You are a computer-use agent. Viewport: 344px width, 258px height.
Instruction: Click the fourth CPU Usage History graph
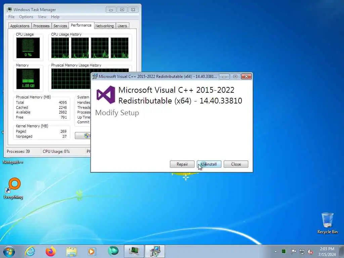pos(120,48)
